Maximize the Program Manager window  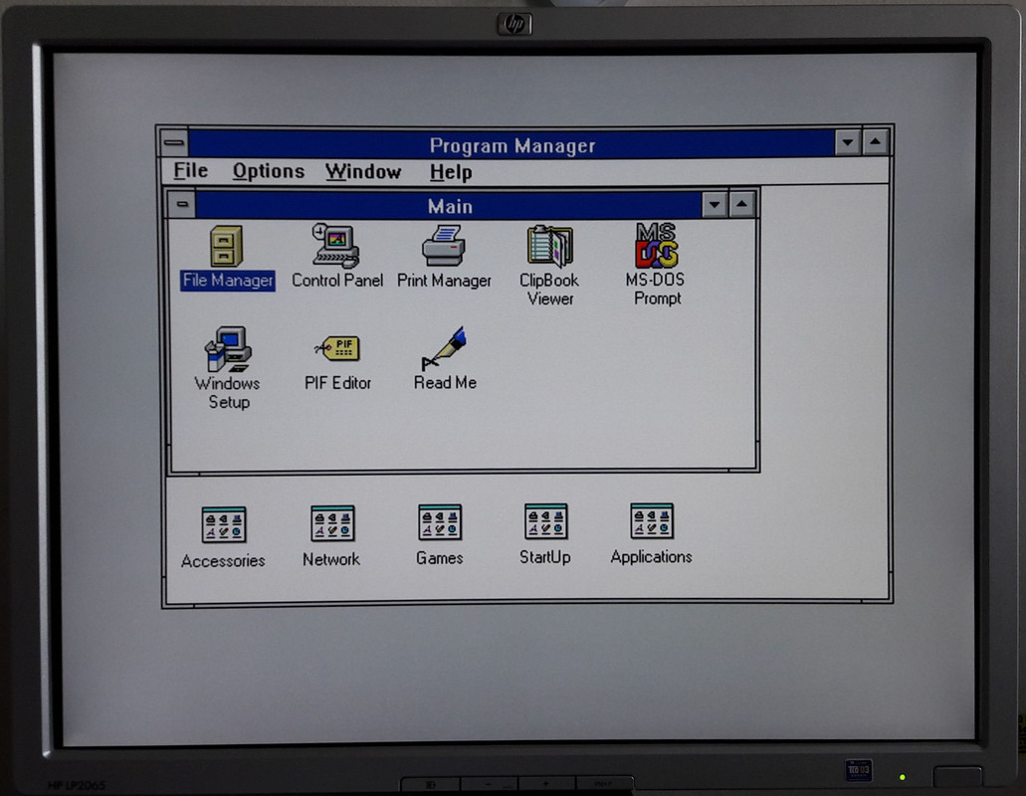(x=875, y=141)
